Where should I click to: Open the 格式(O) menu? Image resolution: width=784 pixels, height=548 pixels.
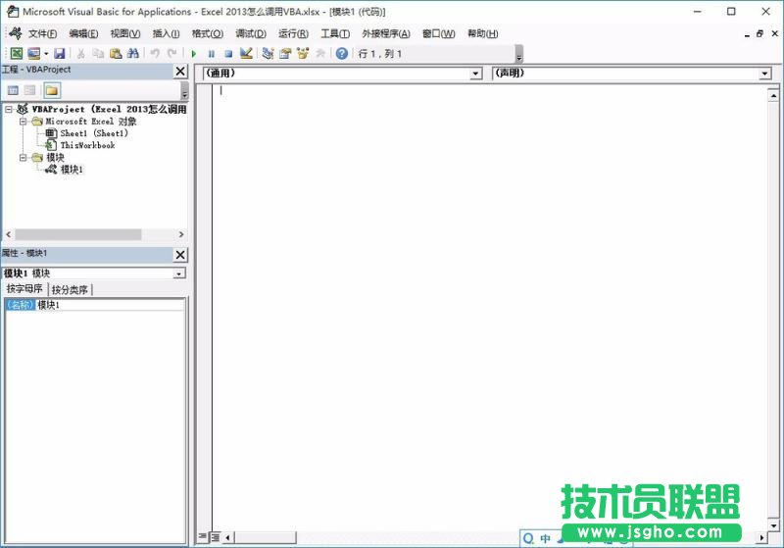pos(208,33)
